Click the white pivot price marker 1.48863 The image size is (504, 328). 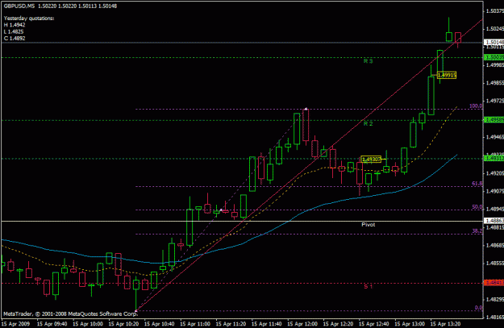pyautogui.click(x=494, y=221)
